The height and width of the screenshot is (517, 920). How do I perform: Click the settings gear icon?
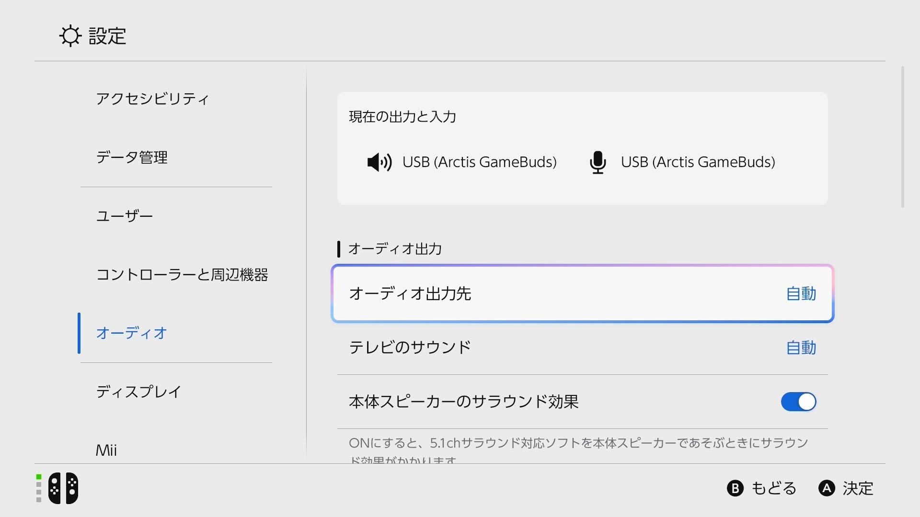point(70,35)
